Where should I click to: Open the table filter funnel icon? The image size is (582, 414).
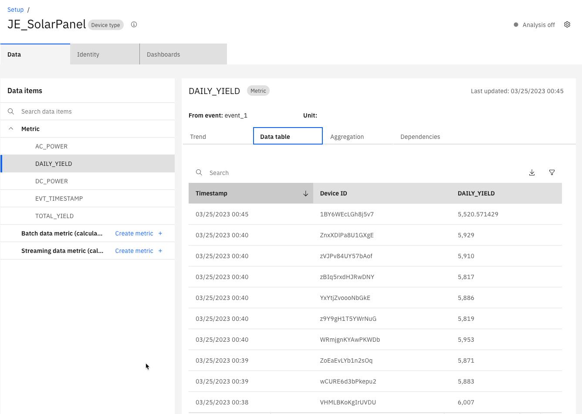pyautogui.click(x=552, y=172)
